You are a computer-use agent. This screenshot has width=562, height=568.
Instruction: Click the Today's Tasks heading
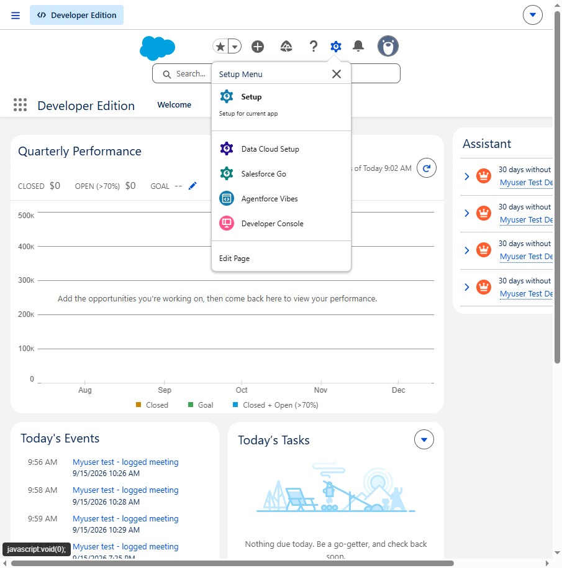click(x=274, y=440)
